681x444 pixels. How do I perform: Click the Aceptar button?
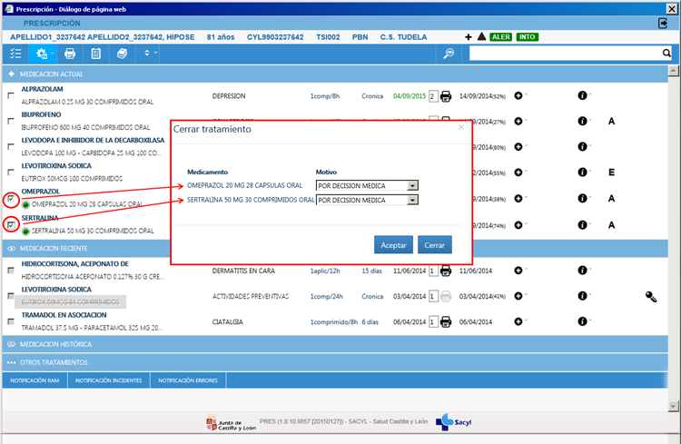tap(393, 244)
